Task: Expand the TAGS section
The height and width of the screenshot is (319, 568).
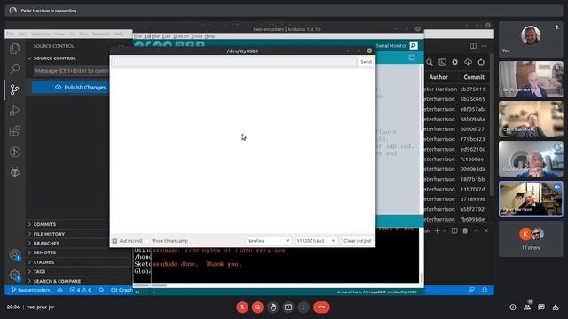Action: (39, 272)
